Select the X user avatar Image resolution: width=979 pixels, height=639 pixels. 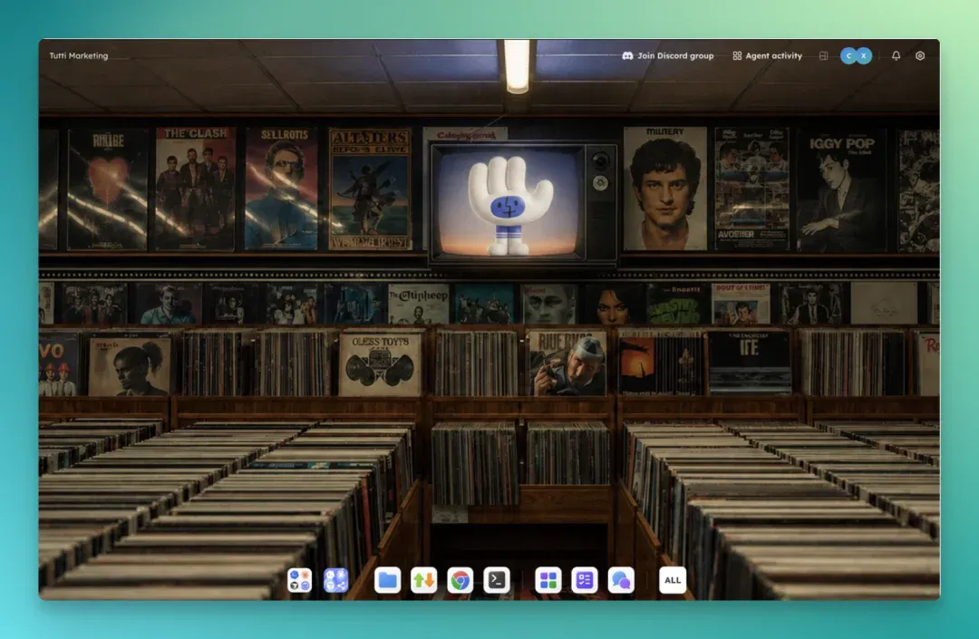coord(864,55)
